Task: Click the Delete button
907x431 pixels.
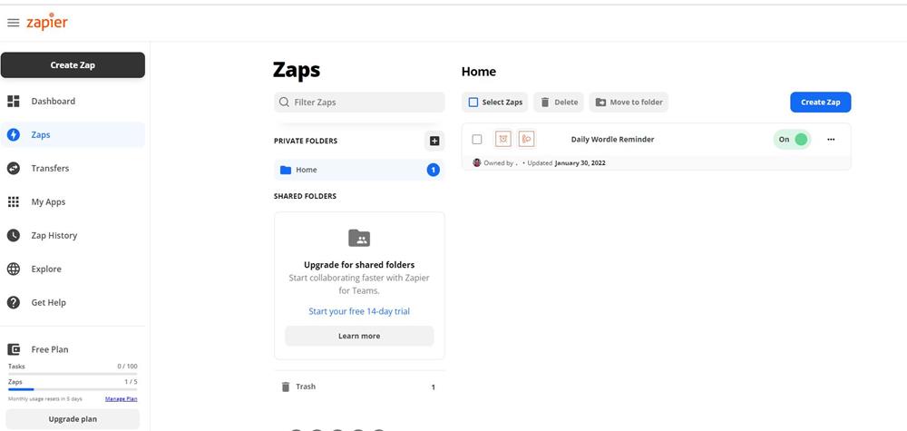Action: [559, 103]
